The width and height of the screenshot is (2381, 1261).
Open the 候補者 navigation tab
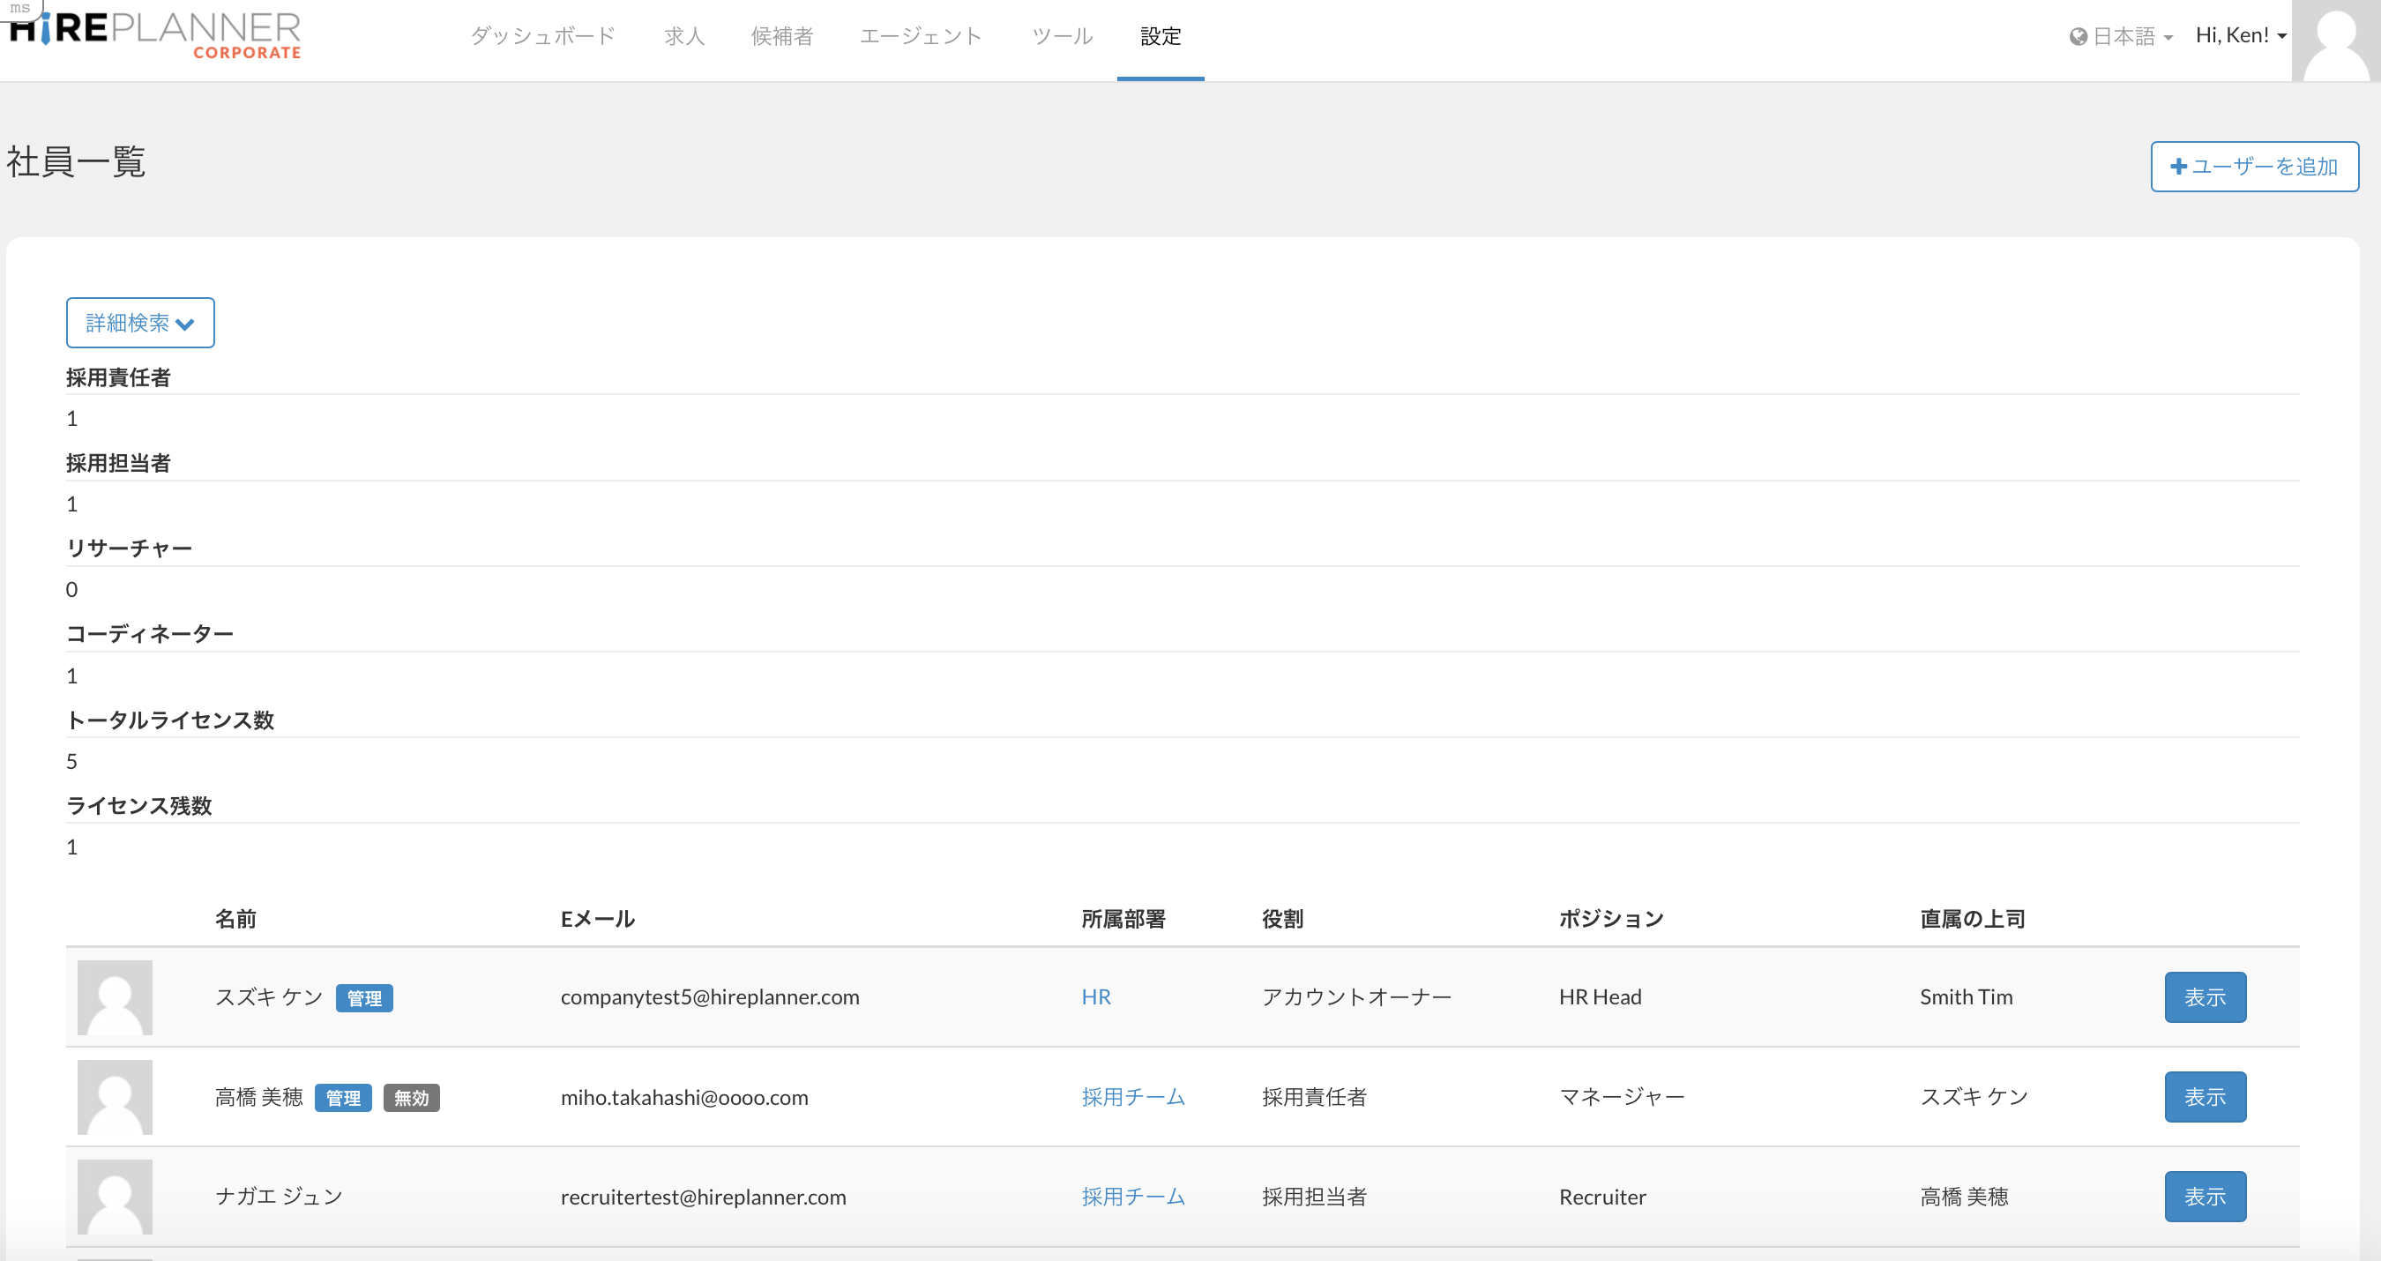(782, 36)
